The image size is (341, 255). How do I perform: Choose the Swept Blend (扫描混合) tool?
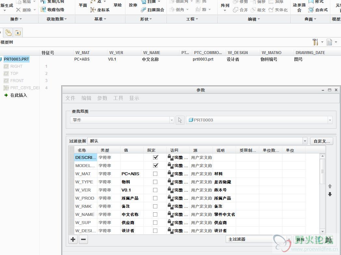[152, 10]
